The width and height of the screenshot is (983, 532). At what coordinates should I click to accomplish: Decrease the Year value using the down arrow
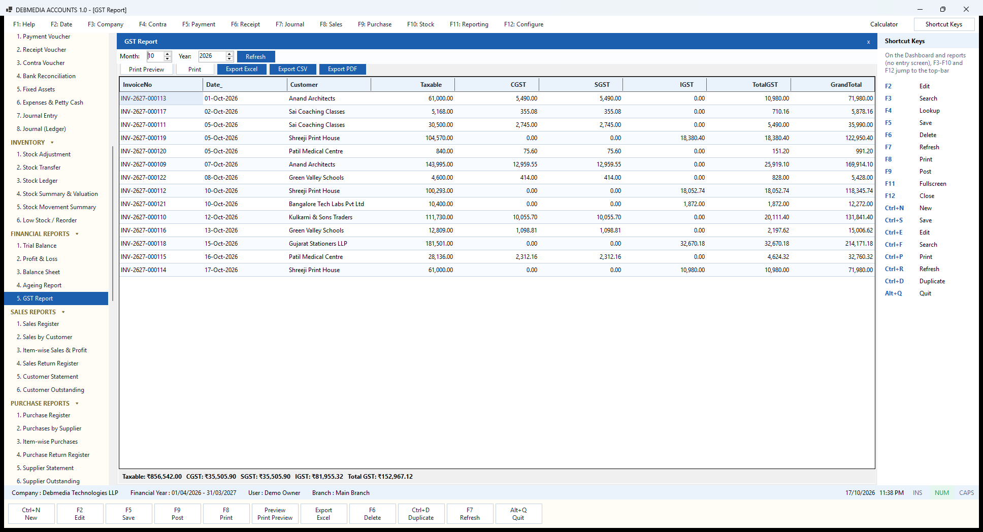[230, 59]
